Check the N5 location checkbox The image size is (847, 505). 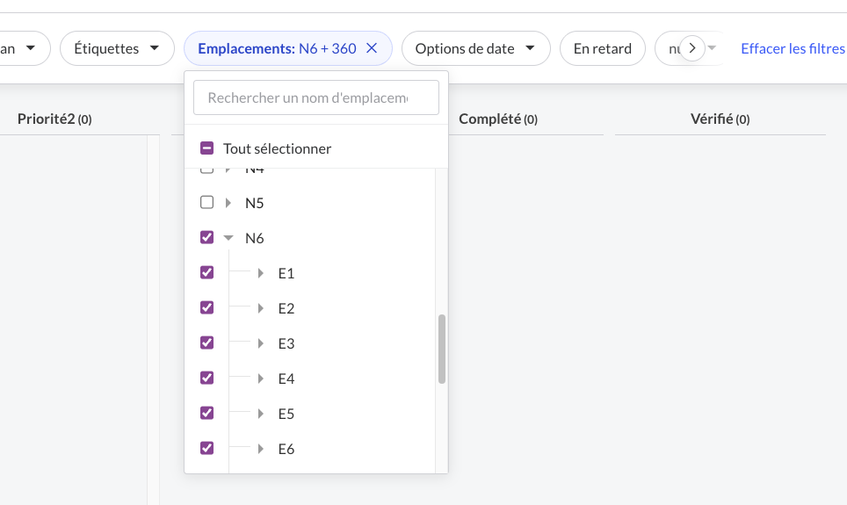tap(206, 203)
